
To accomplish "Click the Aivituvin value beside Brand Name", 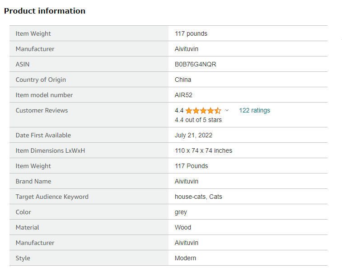I will pyautogui.click(x=187, y=181).
